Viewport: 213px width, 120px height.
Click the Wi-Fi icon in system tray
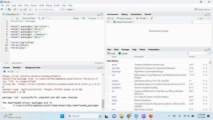185,116
